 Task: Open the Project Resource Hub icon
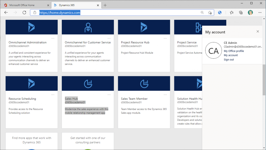click(x=144, y=27)
